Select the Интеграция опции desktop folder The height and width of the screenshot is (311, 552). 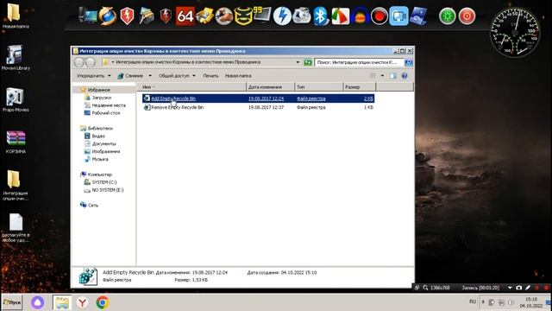tap(16, 186)
